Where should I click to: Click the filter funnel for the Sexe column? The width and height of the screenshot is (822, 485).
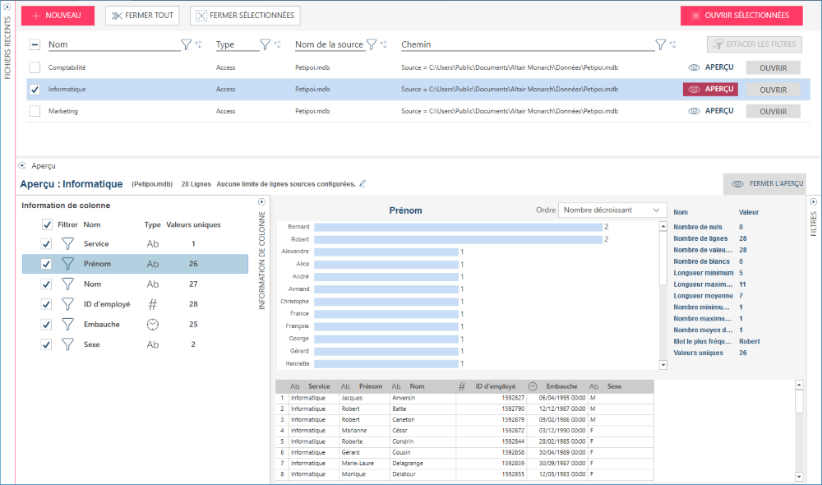point(68,345)
